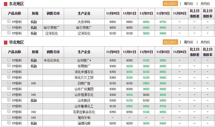Switch to 周均价 in 东北地区 section
This screenshot has height=127, width=215.
click(188, 4)
